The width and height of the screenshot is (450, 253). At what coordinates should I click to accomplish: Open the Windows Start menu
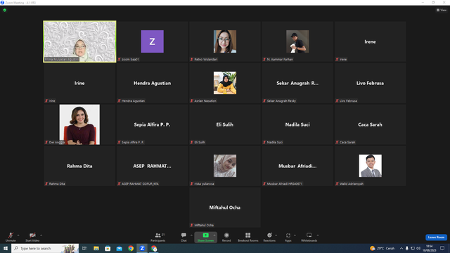coord(6,248)
